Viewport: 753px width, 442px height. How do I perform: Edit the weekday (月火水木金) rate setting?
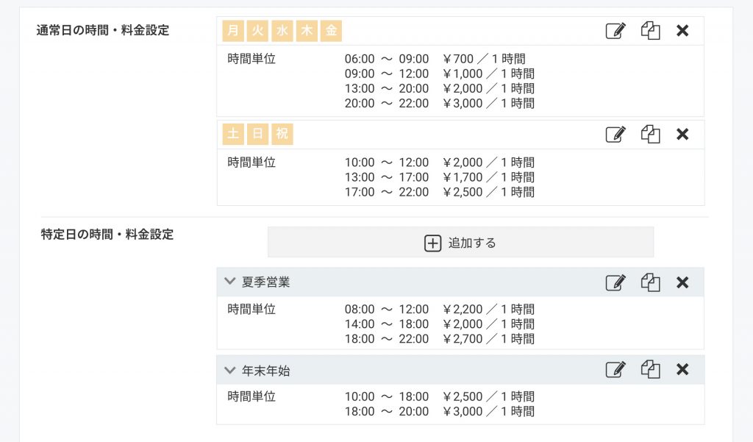615,31
